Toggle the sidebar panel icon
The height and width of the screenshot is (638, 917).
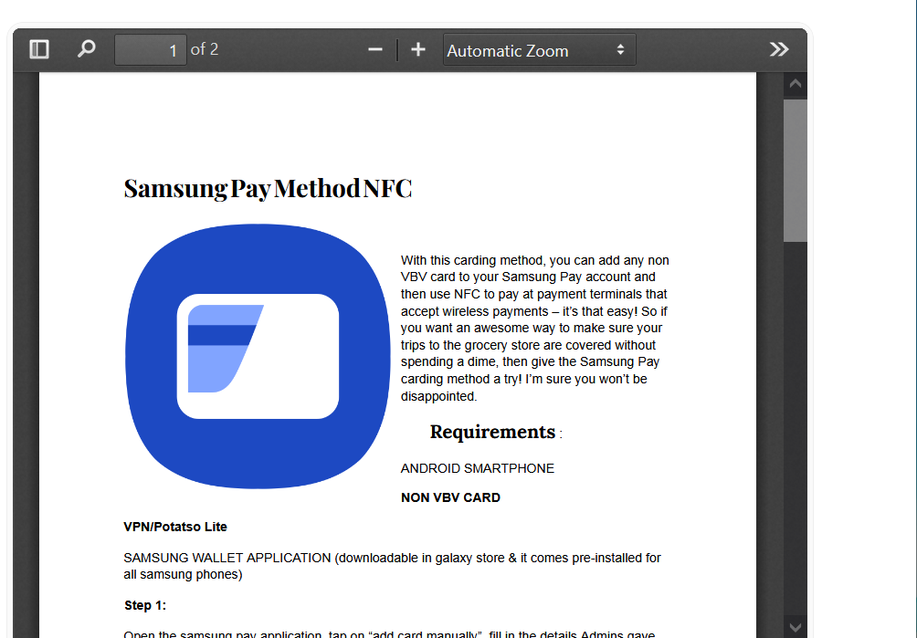pos(38,49)
